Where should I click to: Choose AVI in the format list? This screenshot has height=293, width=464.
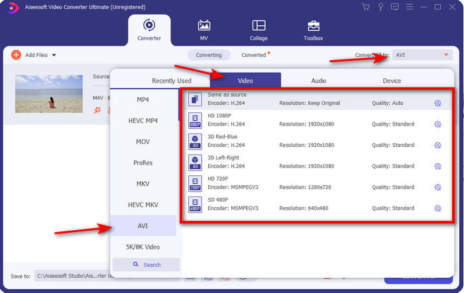click(143, 226)
